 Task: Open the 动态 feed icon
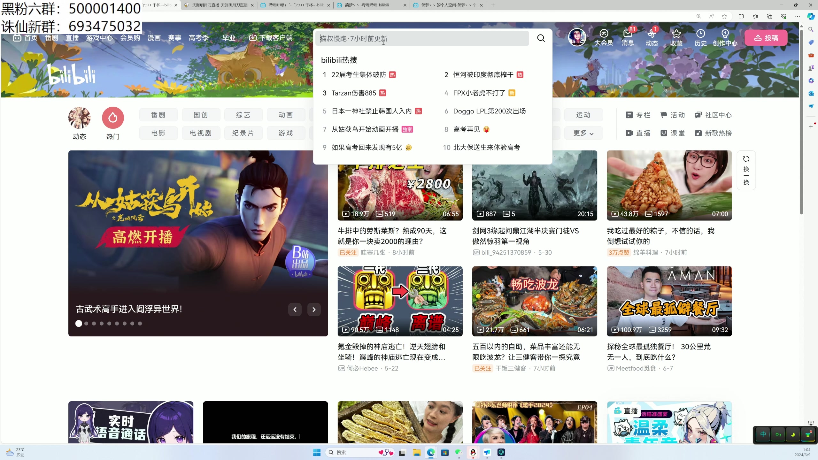[651, 37]
